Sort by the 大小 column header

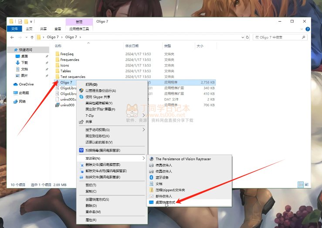(205, 46)
